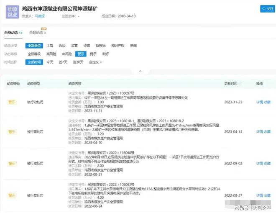The image size is (276, 213).
Task: Click 动态等级 column header
Action: (13, 84)
